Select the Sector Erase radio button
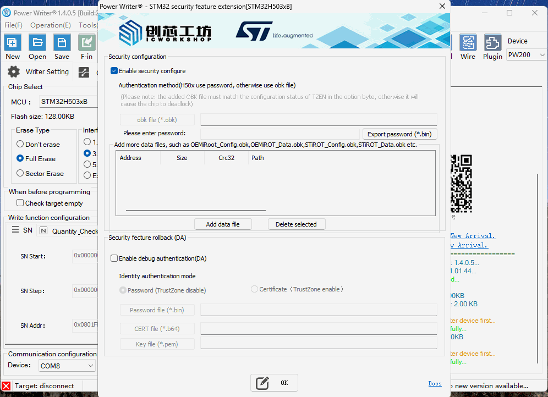 click(20, 174)
